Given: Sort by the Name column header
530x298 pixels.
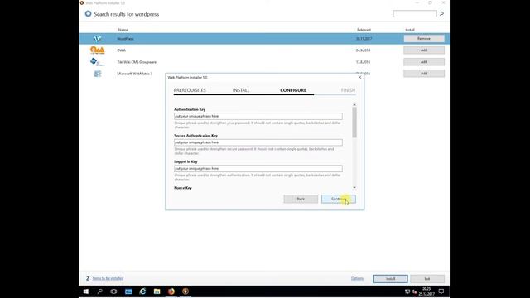Looking at the screenshot, I should click(123, 30).
